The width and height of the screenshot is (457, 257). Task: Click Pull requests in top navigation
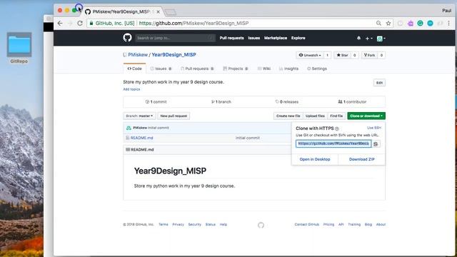[231, 38]
